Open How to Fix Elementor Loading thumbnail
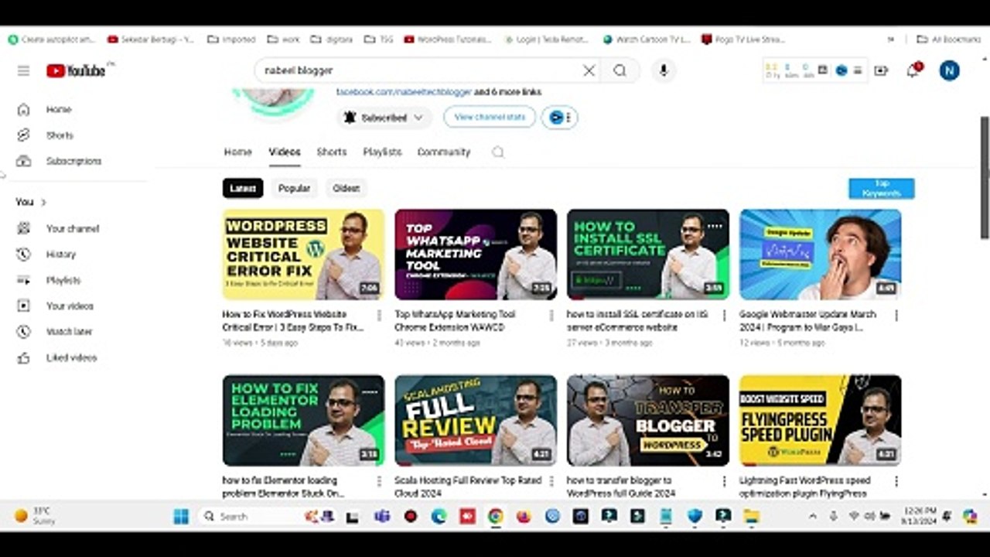Viewport: 990px width, 557px height. point(303,420)
